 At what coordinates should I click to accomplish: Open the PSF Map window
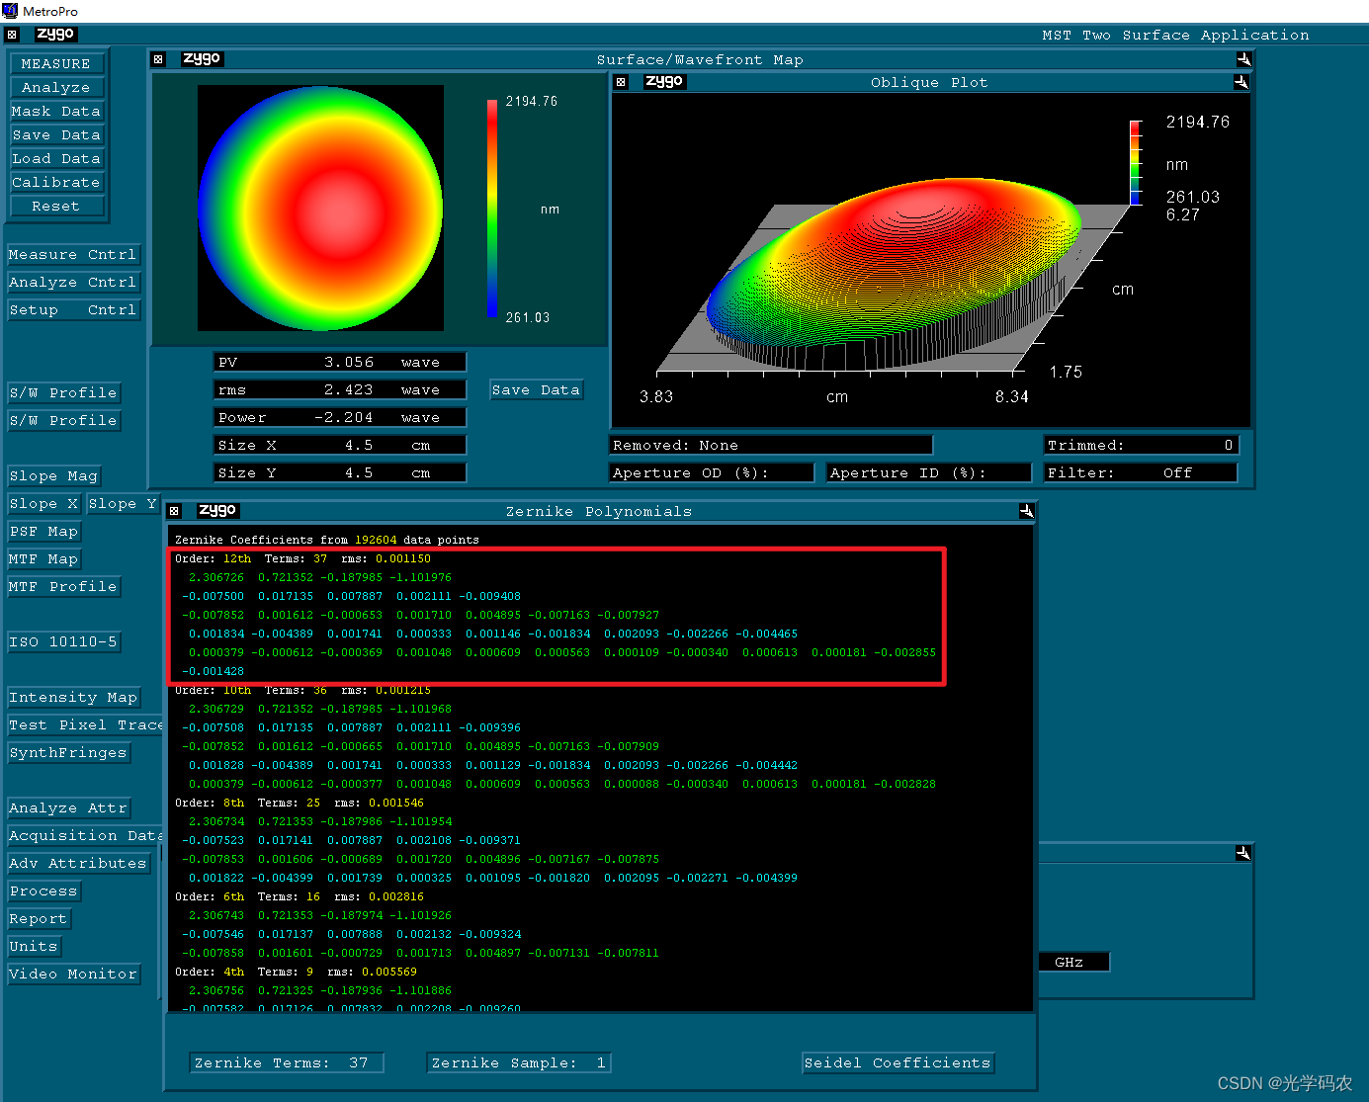point(43,532)
